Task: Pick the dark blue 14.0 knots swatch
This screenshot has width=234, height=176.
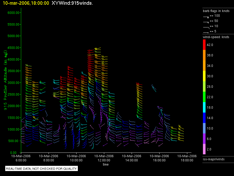Action: [x=204, y=118]
